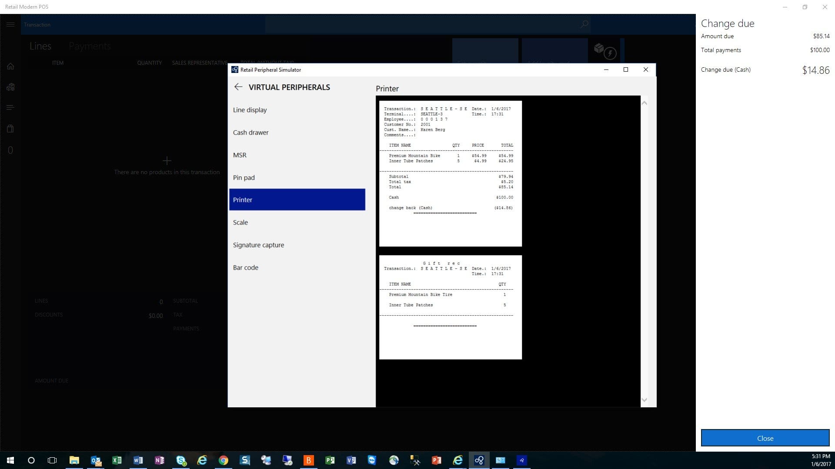
Task: Click the search magnifier icon
Action: 584,24
